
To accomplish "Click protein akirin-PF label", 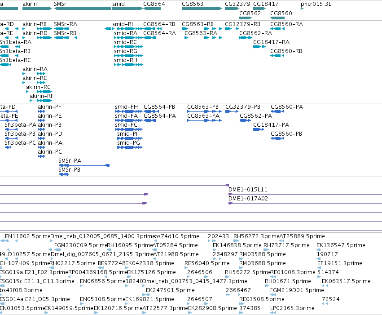I will 49,107.
